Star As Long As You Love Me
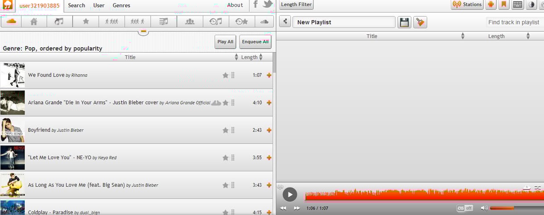544x215 pixels. coord(225,185)
